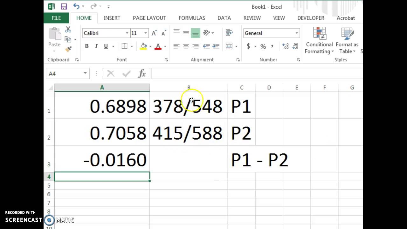This screenshot has height=229, width=407.
Task: Increase the cell indent
Action: point(216,46)
